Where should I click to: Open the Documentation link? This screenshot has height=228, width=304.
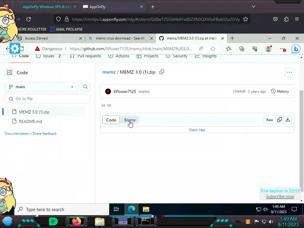(17, 134)
